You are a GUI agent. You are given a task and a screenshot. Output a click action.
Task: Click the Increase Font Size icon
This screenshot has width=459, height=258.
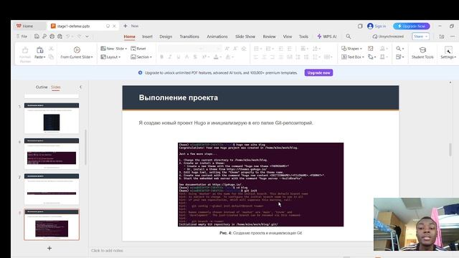227,49
